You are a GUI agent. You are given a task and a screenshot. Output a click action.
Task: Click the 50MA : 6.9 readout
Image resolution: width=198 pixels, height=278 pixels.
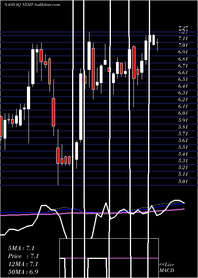tap(23, 272)
